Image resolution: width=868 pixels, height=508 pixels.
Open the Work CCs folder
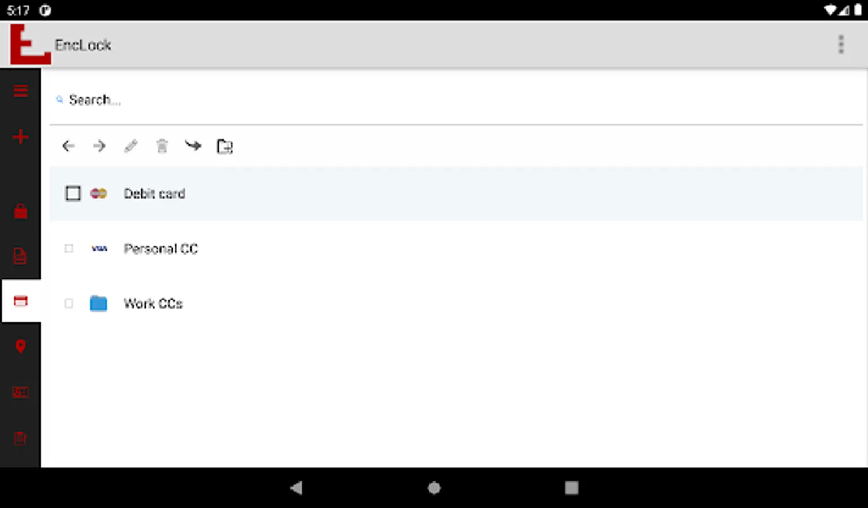pos(153,304)
